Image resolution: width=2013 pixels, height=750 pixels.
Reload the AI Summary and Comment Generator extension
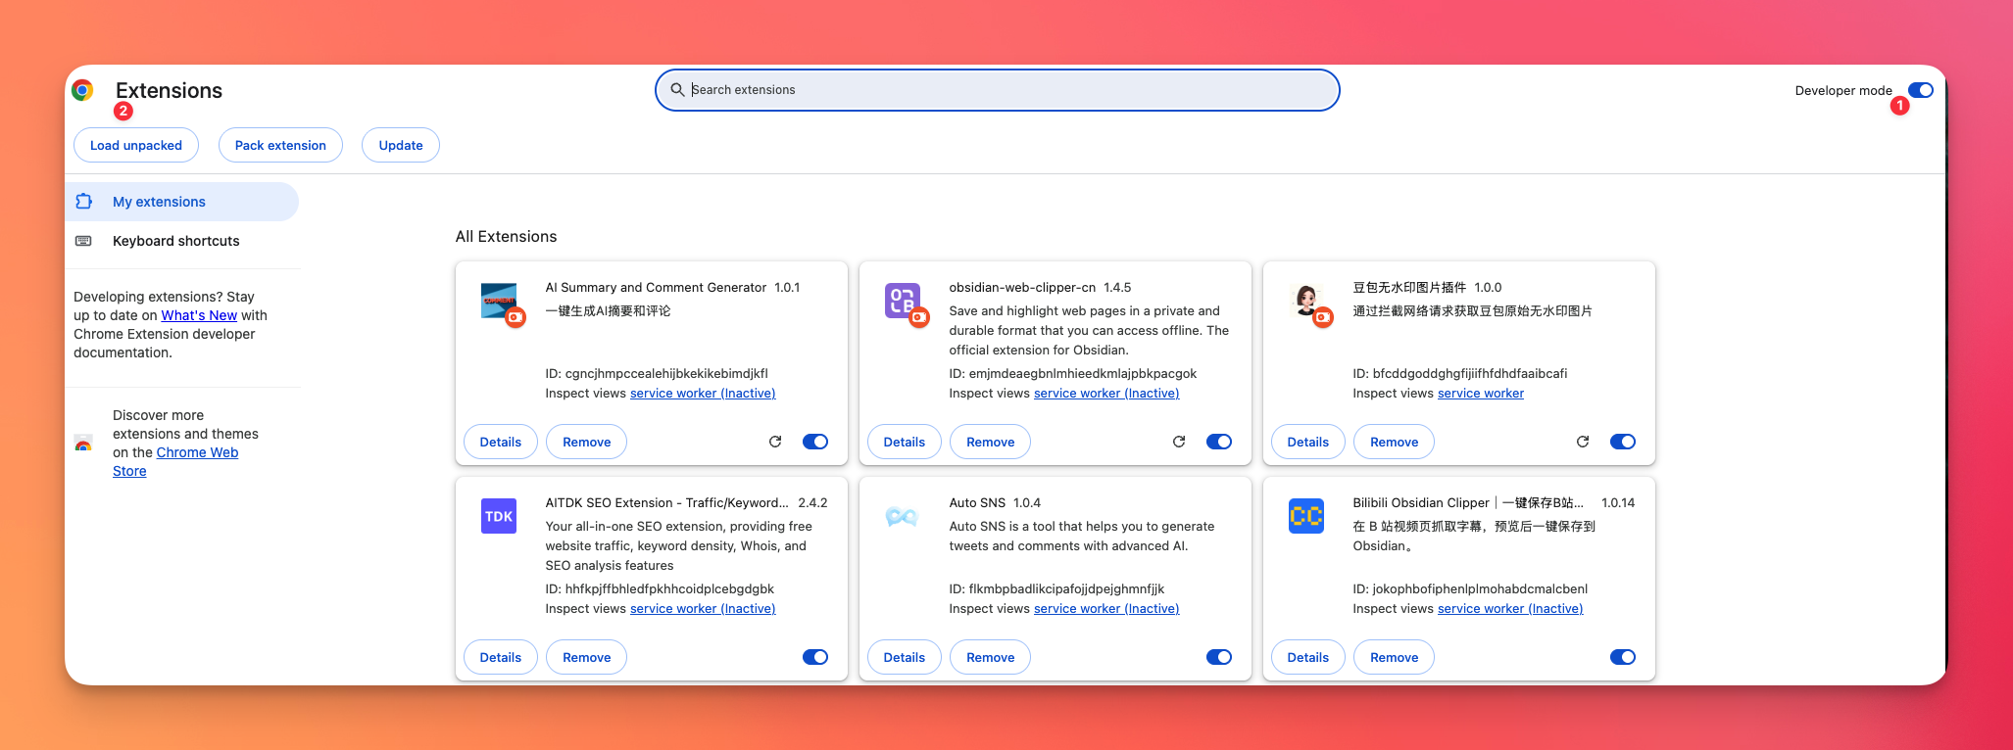(x=775, y=442)
